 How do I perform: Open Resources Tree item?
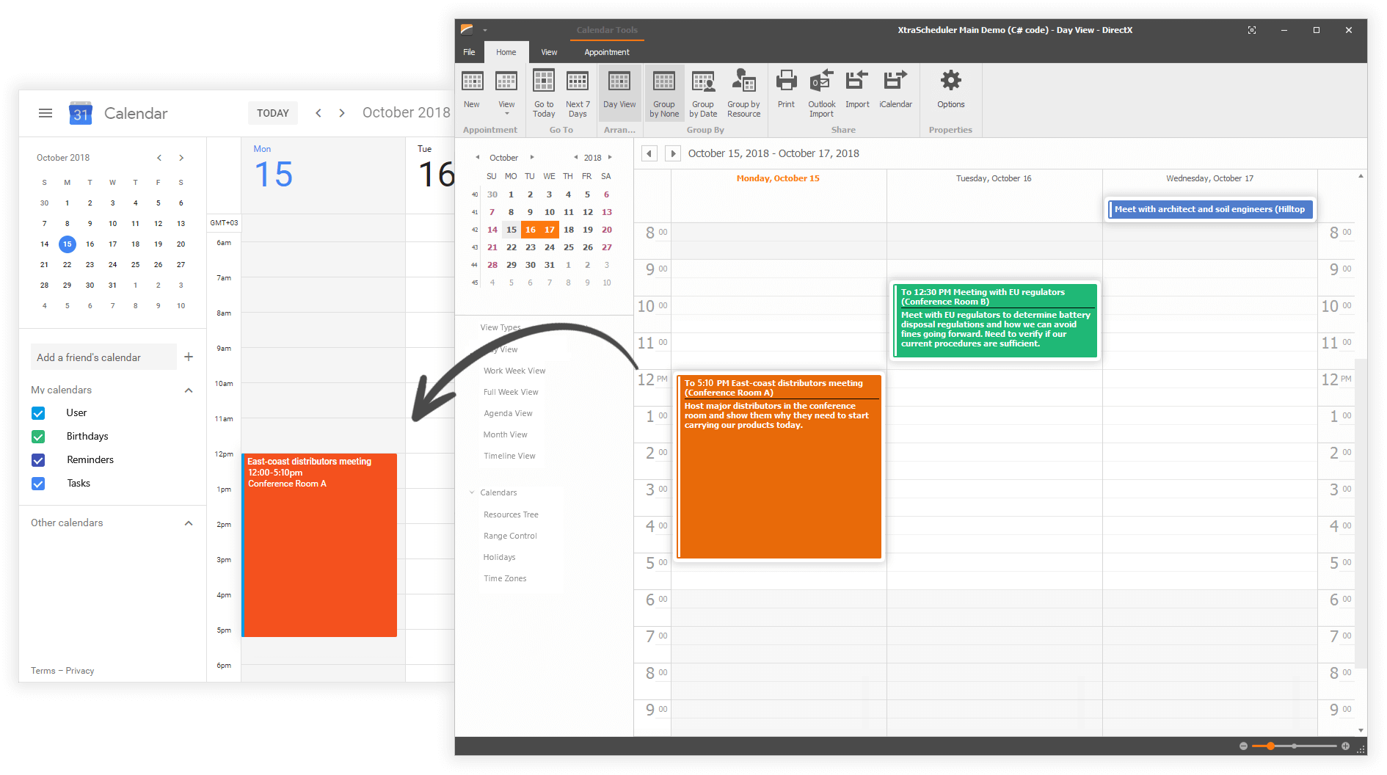[511, 514]
